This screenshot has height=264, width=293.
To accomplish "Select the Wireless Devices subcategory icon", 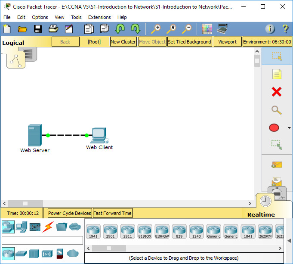I will tap(47, 254).
